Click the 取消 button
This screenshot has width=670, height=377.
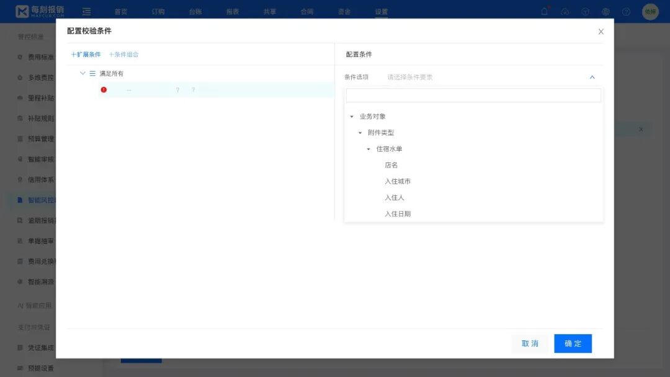pos(530,344)
